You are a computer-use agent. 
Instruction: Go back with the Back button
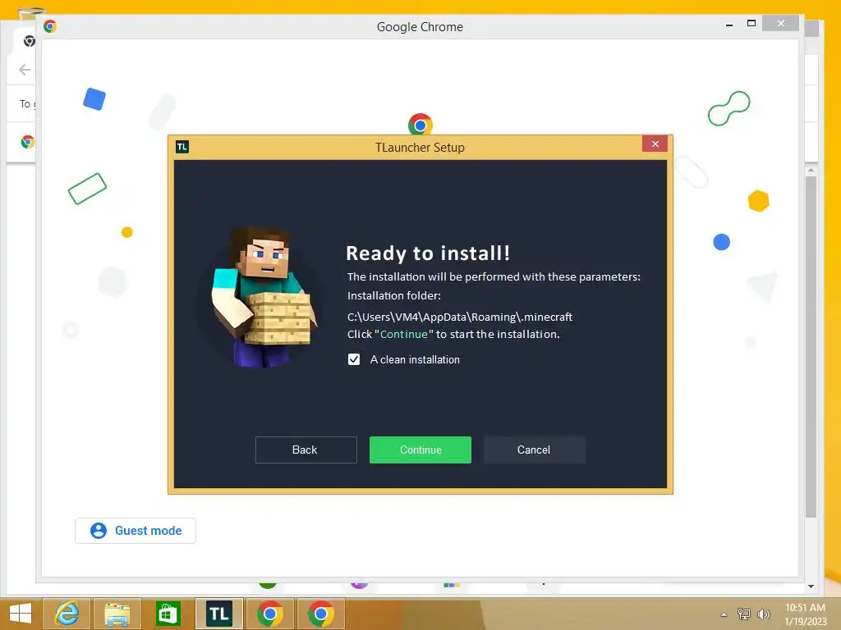306,450
